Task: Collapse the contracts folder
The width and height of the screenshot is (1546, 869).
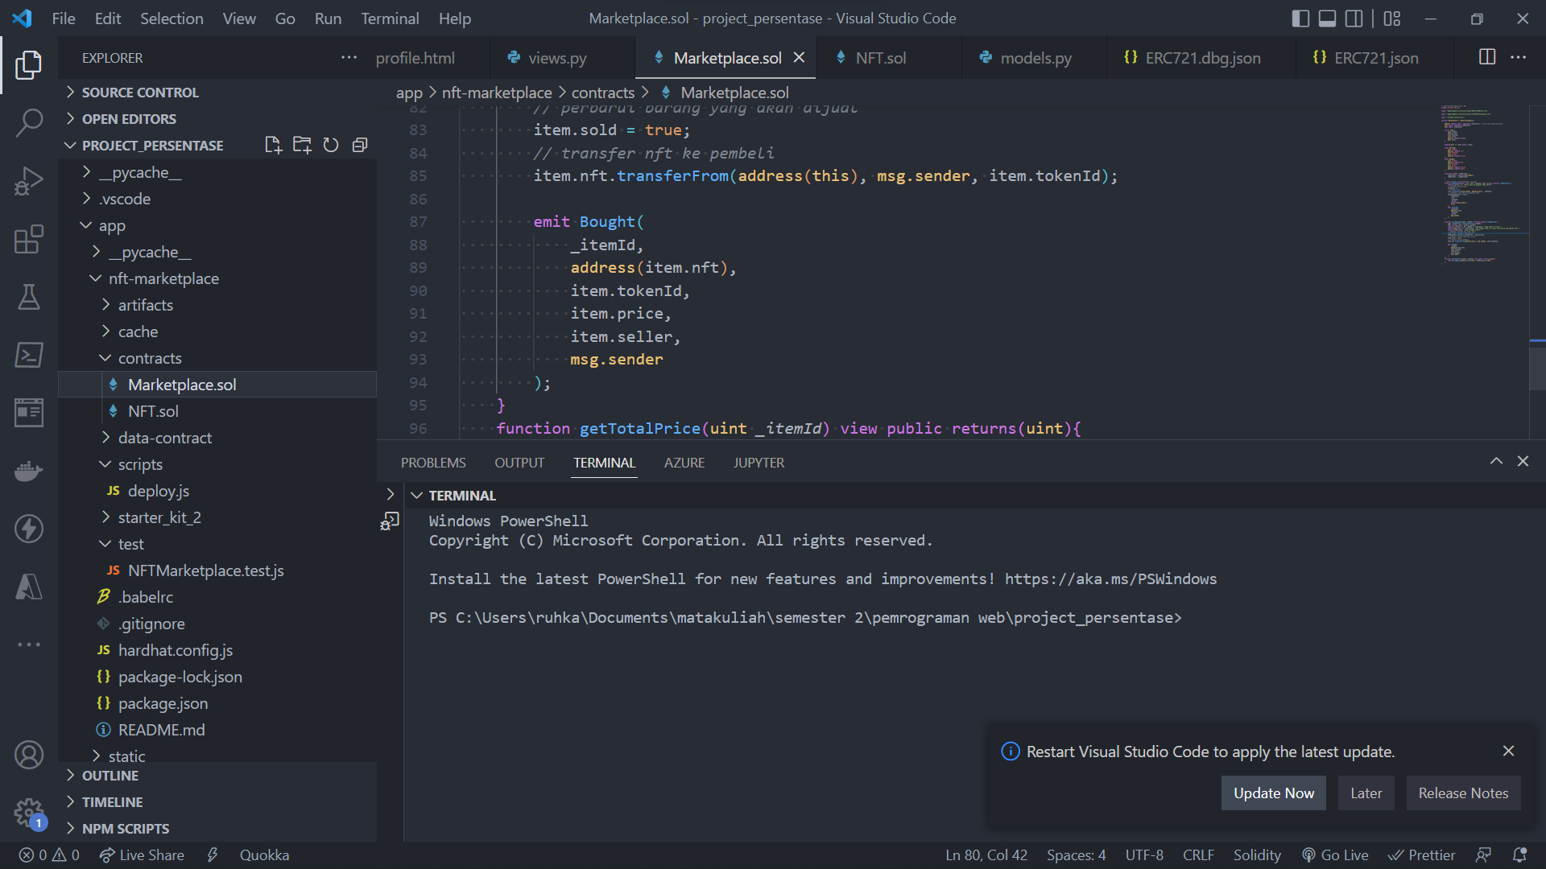Action: pos(217,358)
